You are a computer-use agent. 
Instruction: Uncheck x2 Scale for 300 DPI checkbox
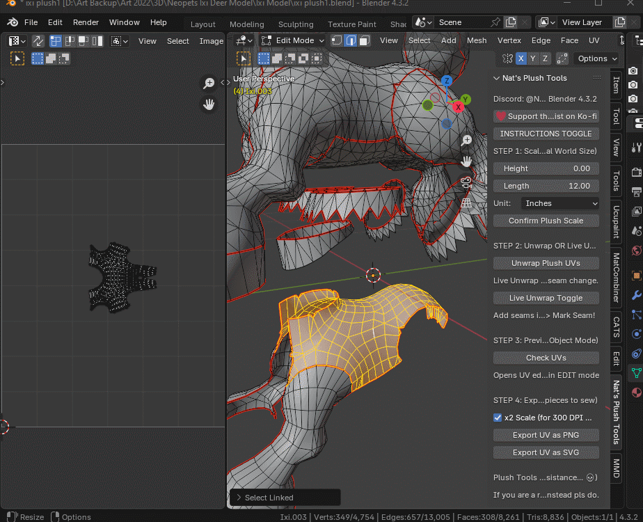498,418
